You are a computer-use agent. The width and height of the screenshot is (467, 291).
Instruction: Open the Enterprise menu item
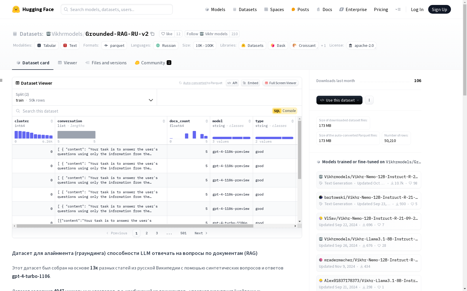pyautogui.click(x=353, y=9)
